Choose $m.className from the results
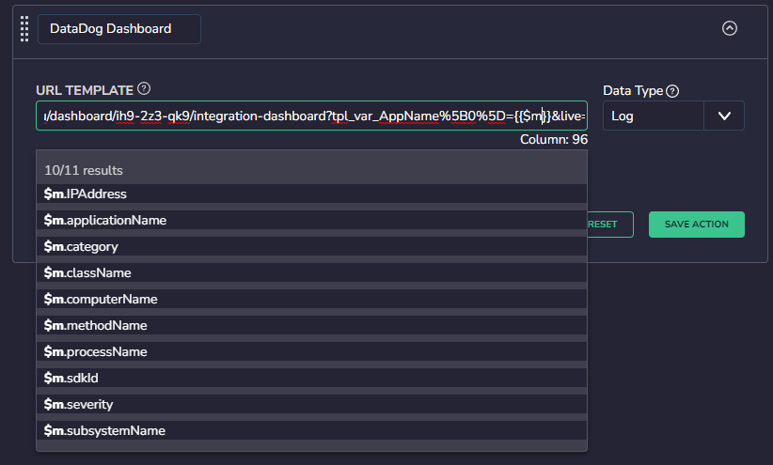This screenshot has height=465, width=773. (x=311, y=272)
